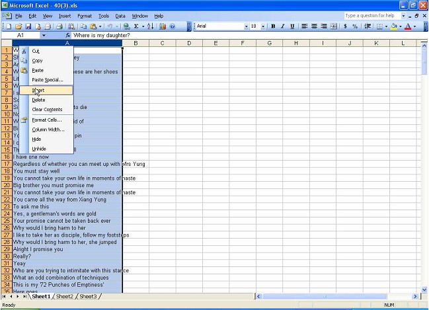Click the next sheet tab scroll arrow

coord(17,296)
